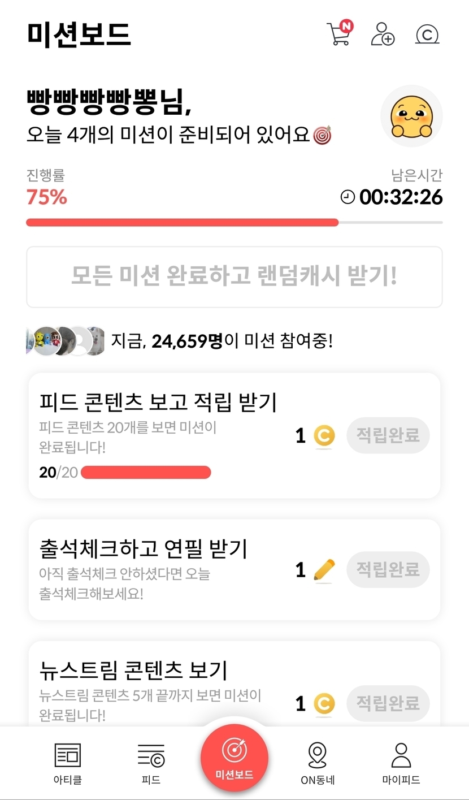Tap the clock icon beside remaining time
The width and height of the screenshot is (469, 800).
pos(348,197)
